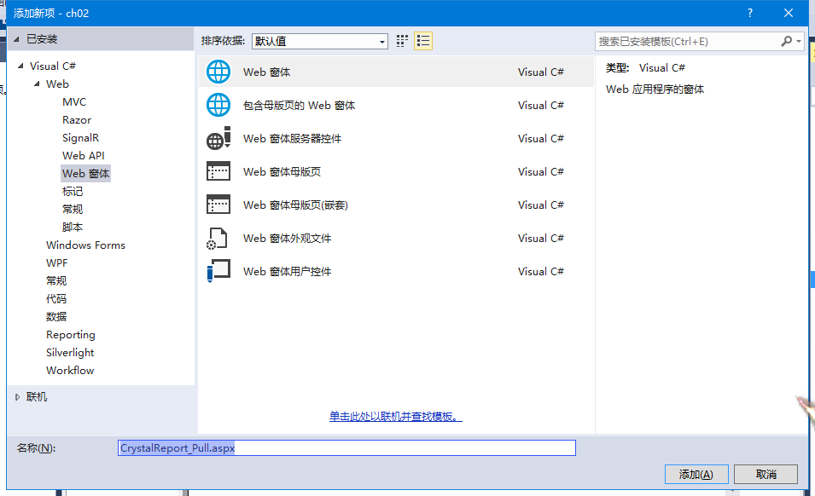Select Workflow category
The height and width of the screenshot is (496, 815).
(70, 371)
